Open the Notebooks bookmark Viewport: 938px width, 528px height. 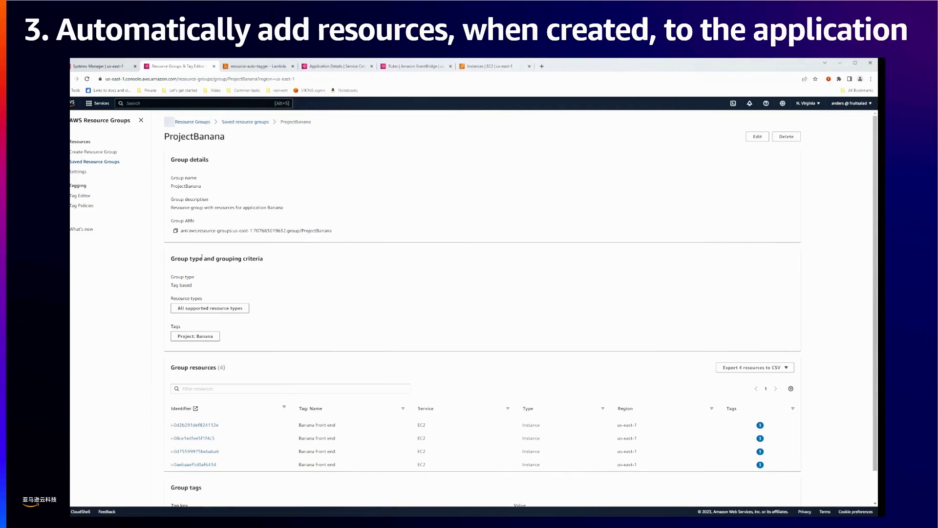[x=344, y=90]
